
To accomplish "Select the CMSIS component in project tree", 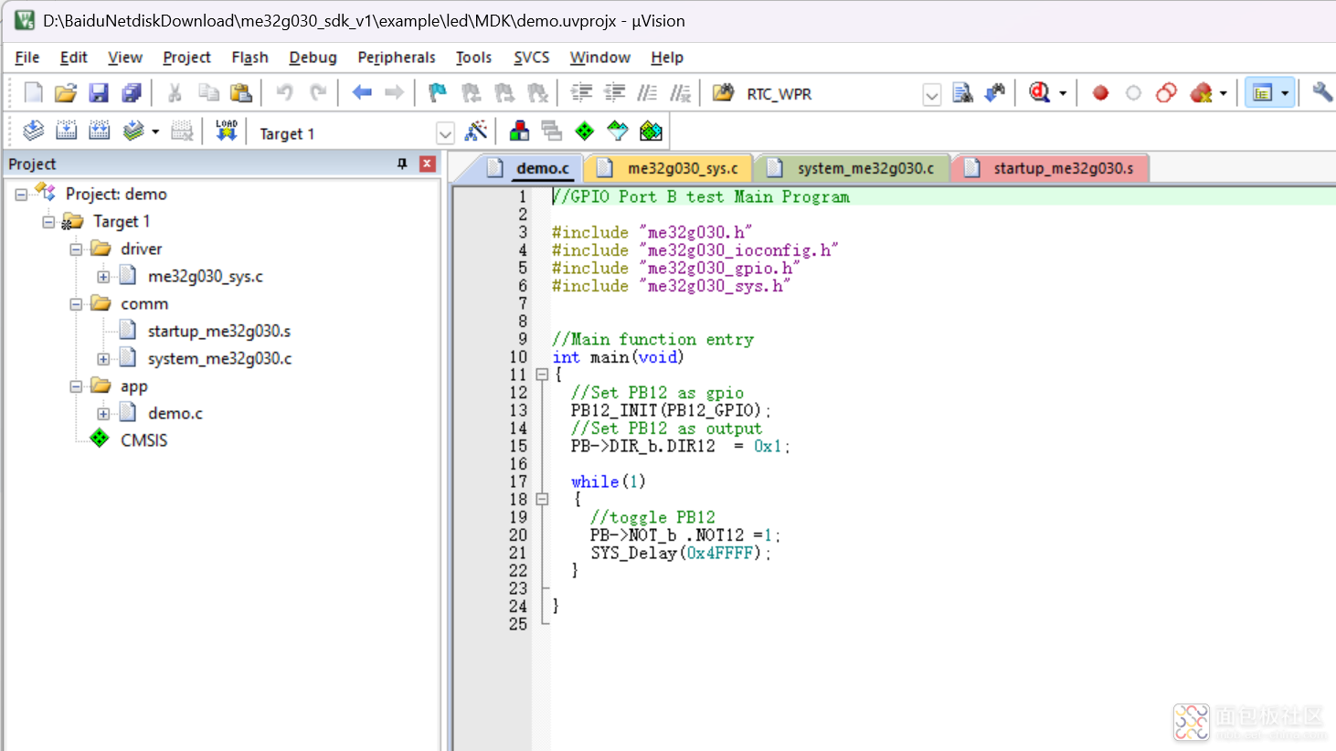I will tap(143, 439).
